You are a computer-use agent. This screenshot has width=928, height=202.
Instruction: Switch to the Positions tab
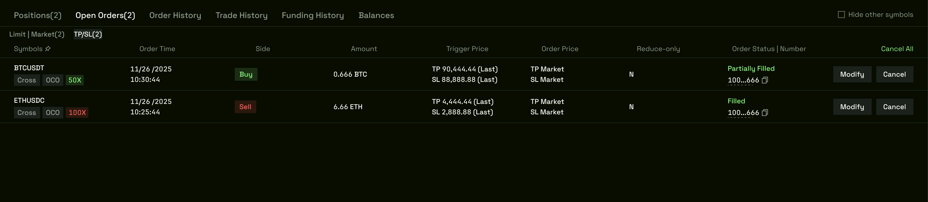tap(37, 15)
